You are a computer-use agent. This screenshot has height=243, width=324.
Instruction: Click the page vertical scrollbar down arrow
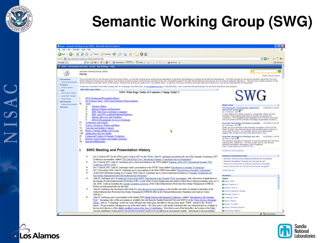click(283, 210)
